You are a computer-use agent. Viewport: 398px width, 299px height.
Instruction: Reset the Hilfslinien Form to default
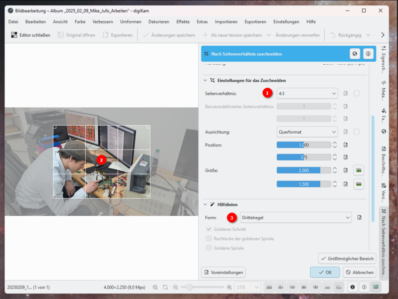tap(360, 218)
